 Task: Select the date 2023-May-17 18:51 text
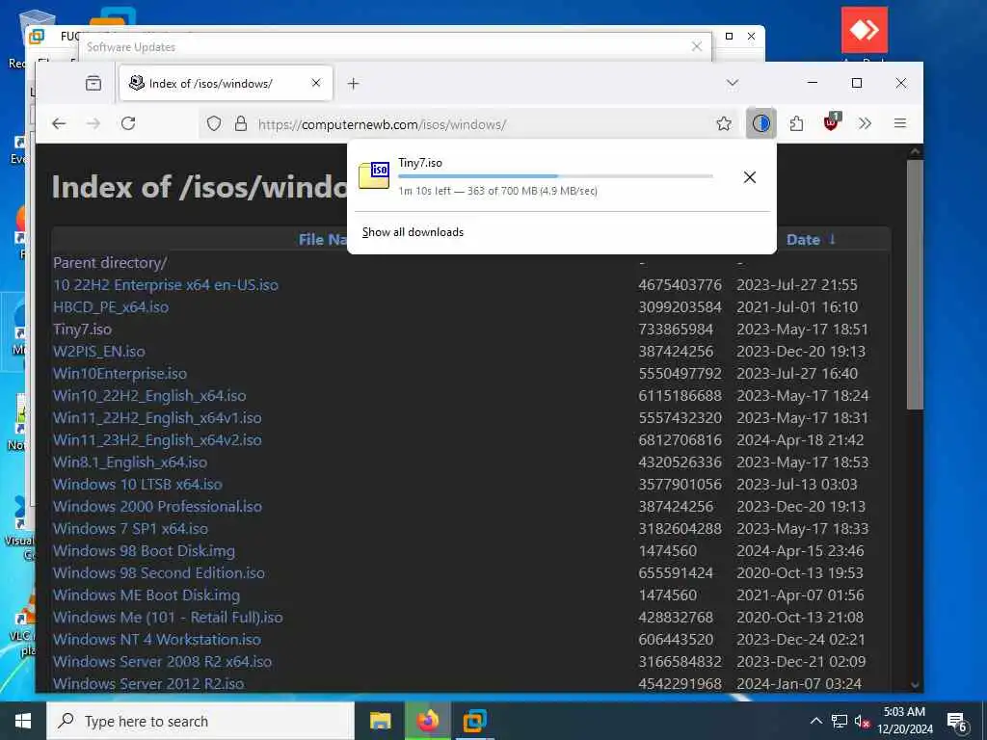pos(803,330)
